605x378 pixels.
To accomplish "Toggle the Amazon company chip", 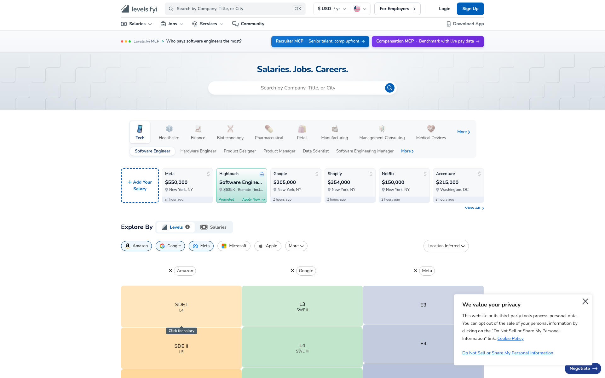I will click(136, 246).
